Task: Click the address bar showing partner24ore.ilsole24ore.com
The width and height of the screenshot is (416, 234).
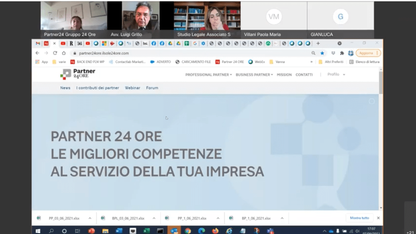Action: [x=174, y=53]
